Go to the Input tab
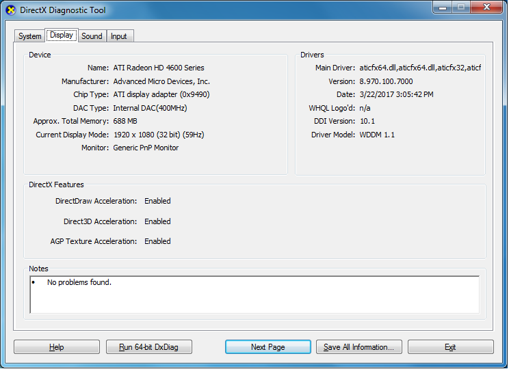 (x=119, y=36)
